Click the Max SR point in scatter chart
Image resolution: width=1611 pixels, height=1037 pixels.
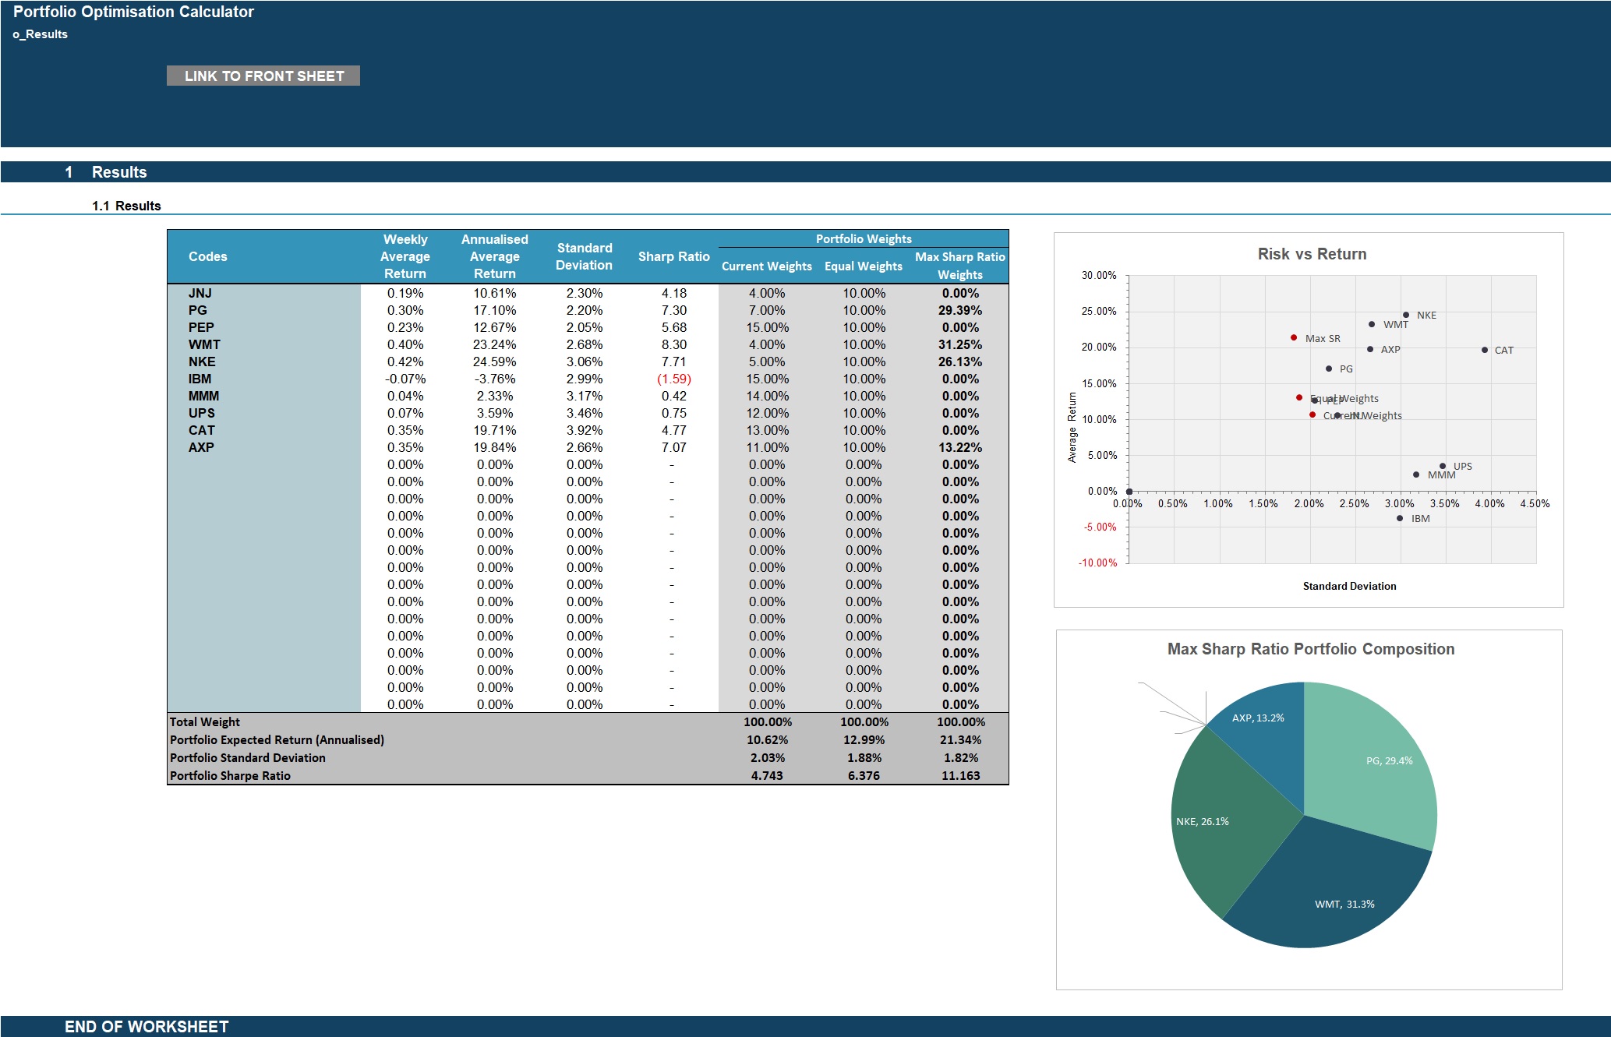(x=1294, y=337)
